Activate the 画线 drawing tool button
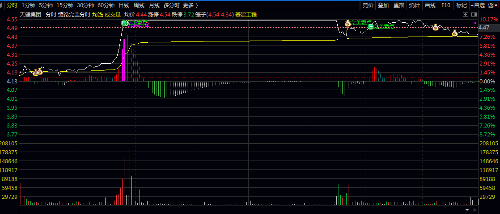This screenshot has width=500, height=214. click(430, 5)
